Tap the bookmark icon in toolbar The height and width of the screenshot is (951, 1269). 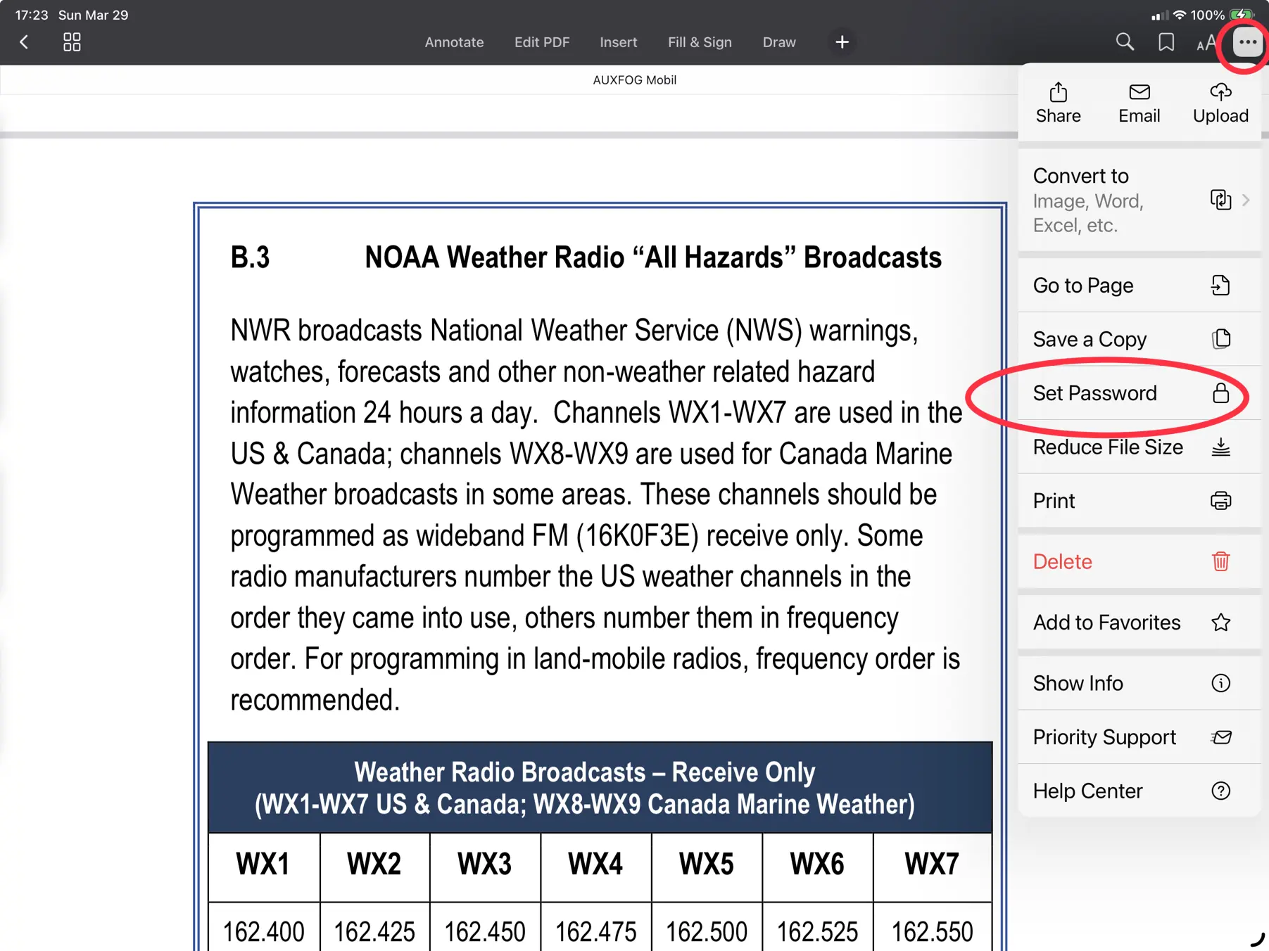click(x=1166, y=42)
